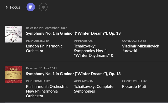This screenshot has width=168, height=103.
Task: Toggle the favorites heart filter
Action: [43, 7]
